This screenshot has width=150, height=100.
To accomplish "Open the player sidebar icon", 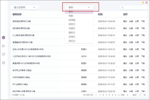I will point(3,46).
